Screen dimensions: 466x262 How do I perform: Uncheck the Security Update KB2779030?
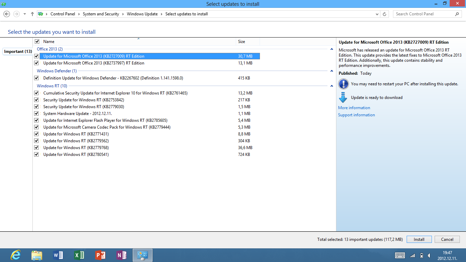tap(37, 107)
